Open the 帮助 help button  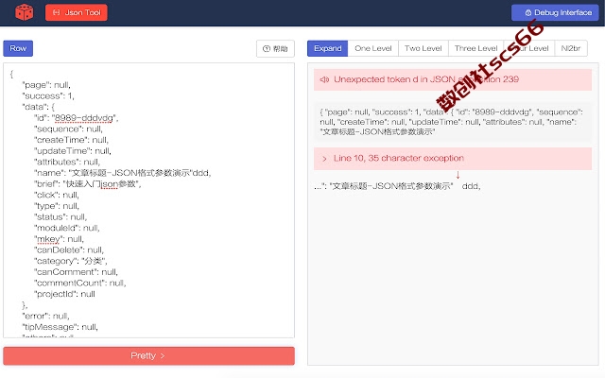tap(275, 48)
